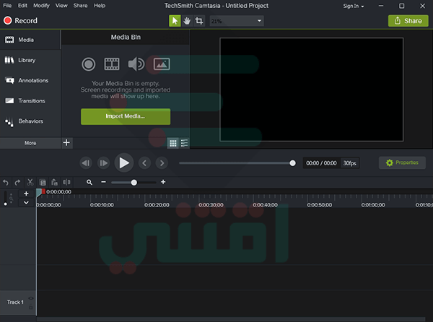433x322 pixels.
Task: Click the timeline playhead marker
Action: [39, 193]
